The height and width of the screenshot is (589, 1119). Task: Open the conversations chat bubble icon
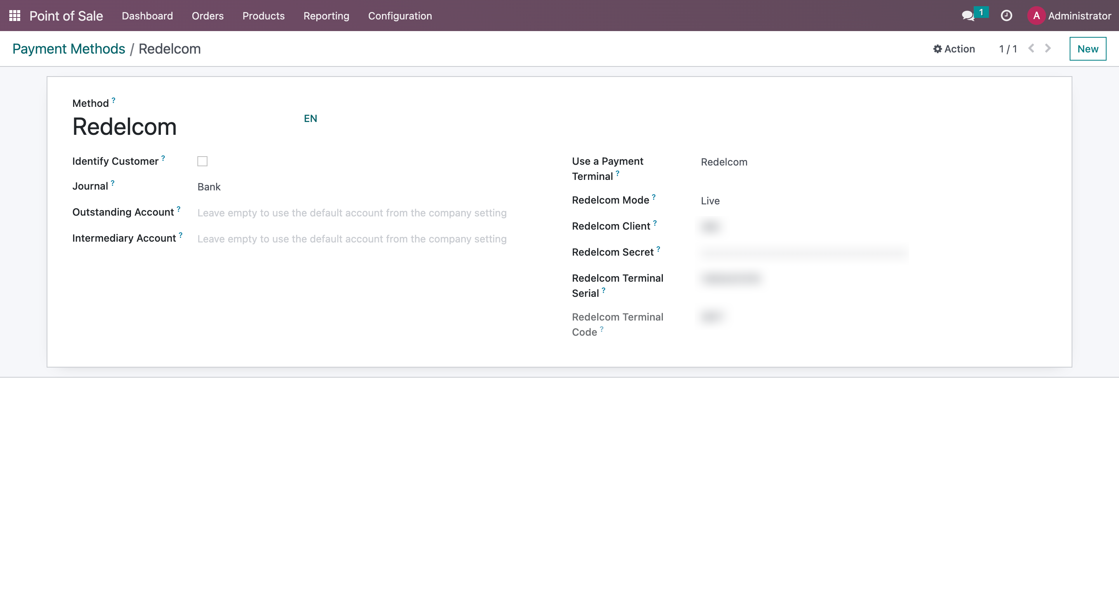(x=968, y=16)
